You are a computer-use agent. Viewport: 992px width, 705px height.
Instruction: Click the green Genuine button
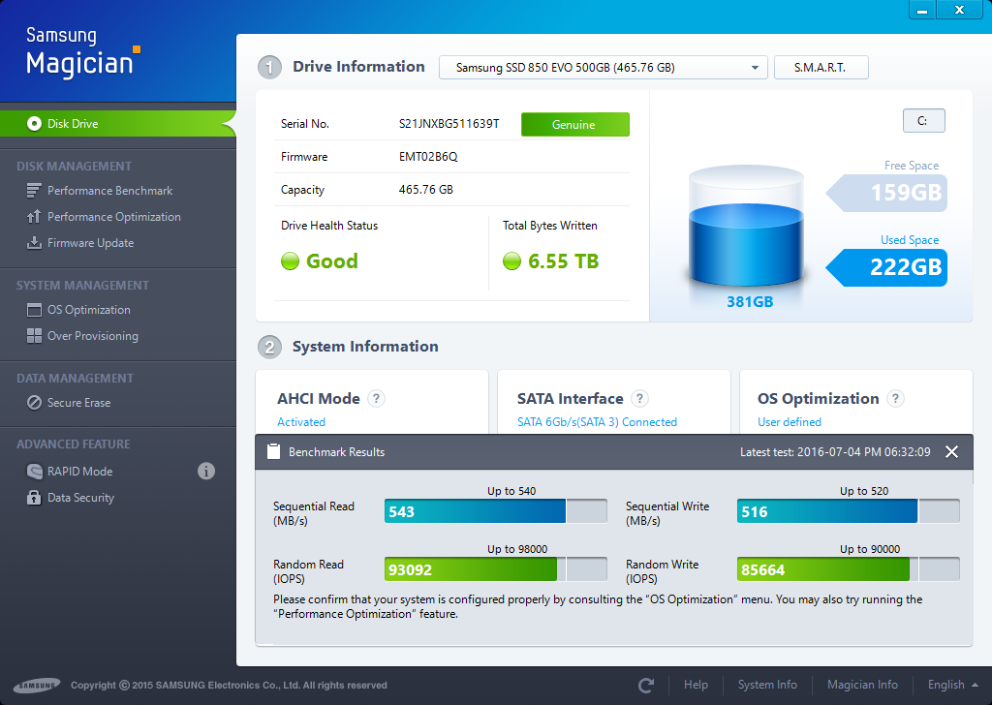[x=574, y=125]
